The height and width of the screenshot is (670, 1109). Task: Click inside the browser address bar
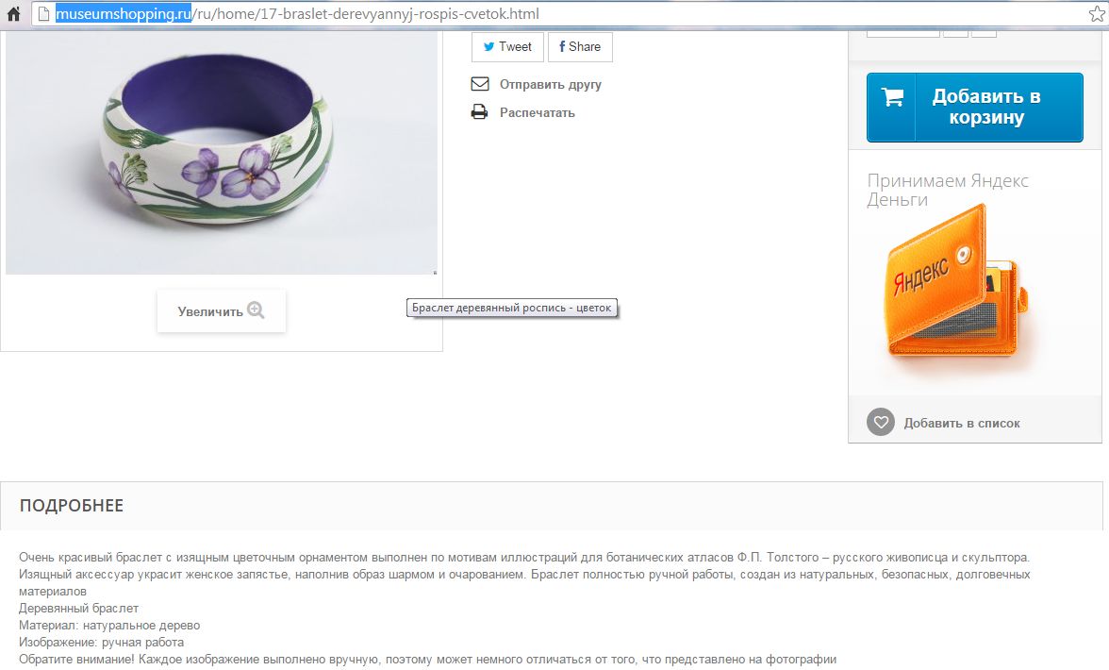(x=558, y=13)
